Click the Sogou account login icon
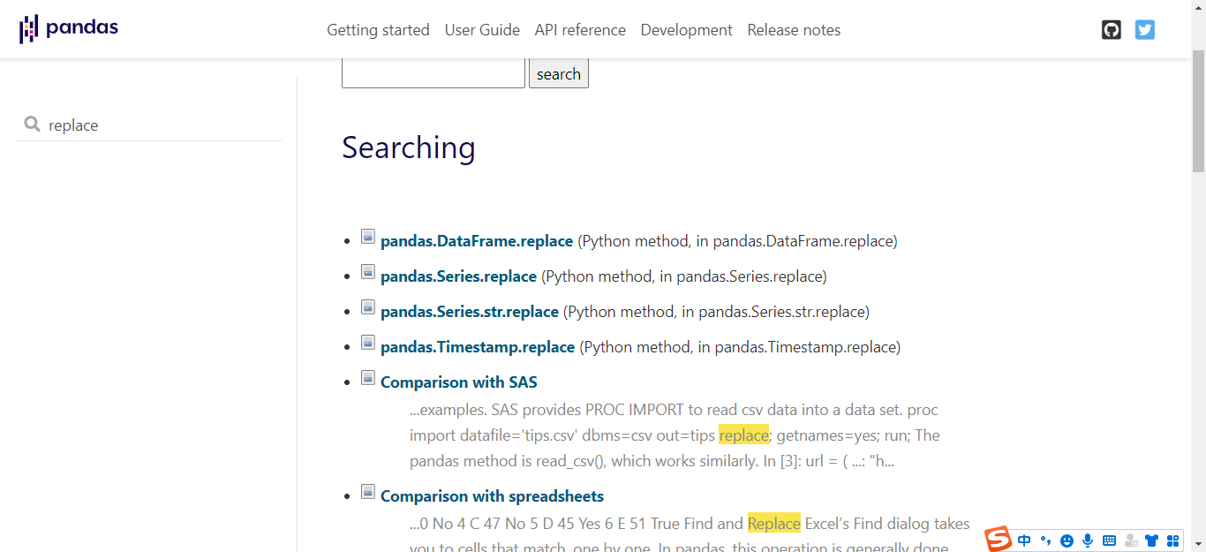 pos(1131,541)
